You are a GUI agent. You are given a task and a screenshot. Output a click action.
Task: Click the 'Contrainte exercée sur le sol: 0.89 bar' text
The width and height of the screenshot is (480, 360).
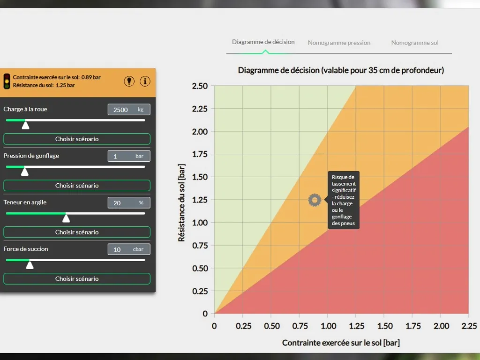click(57, 77)
